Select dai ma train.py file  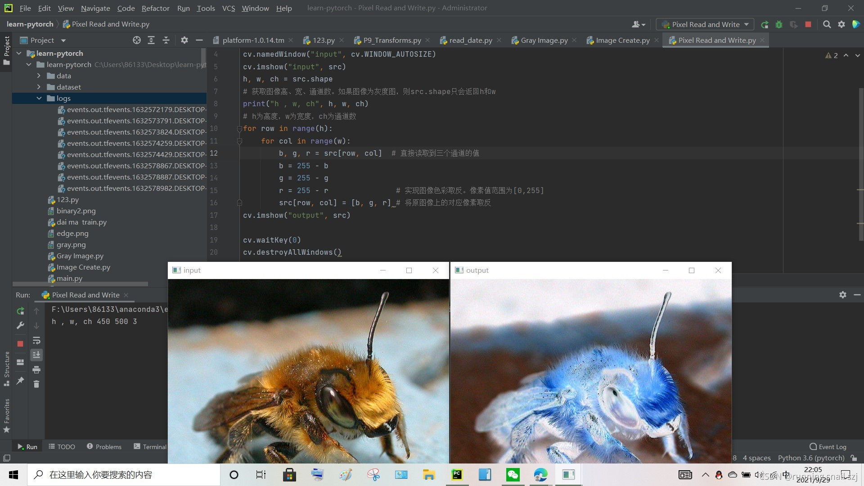81,222
